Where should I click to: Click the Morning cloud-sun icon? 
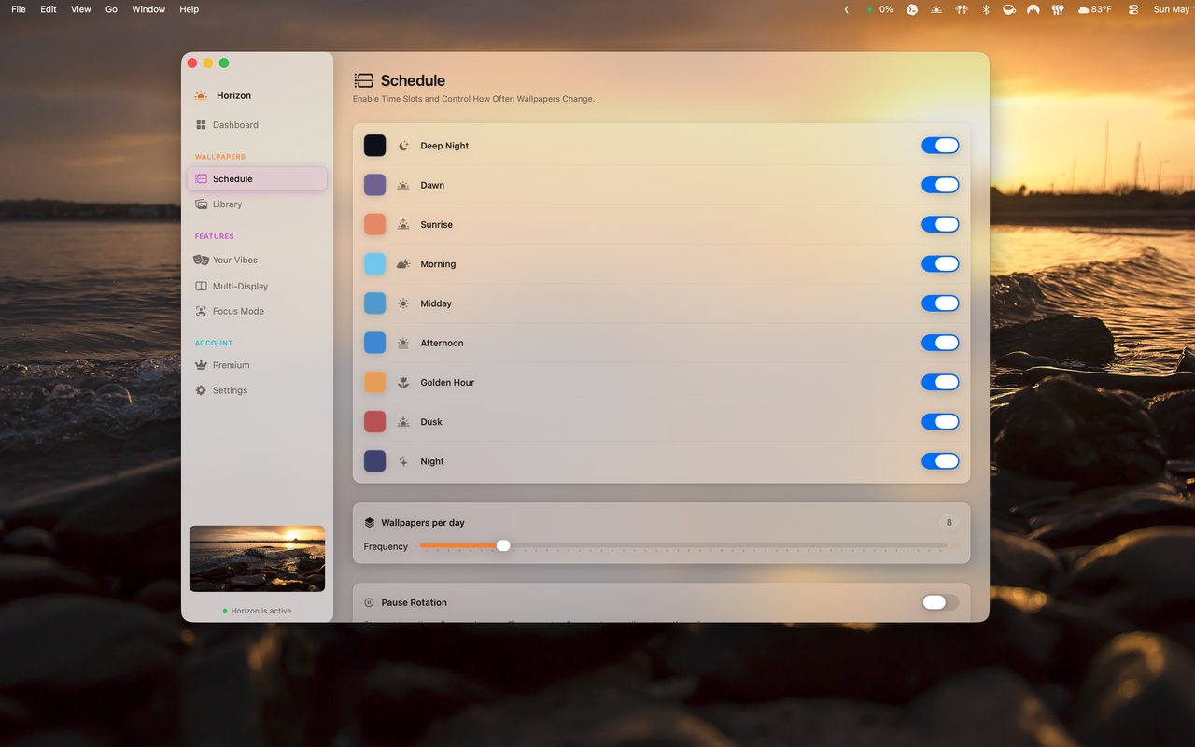pos(403,264)
